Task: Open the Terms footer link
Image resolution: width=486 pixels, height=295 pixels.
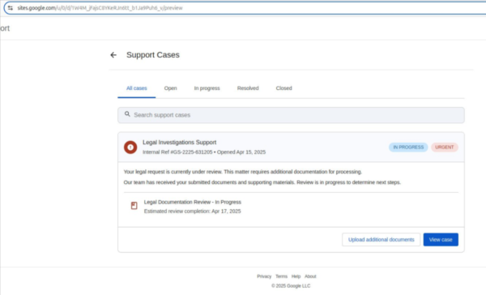Action: tap(281, 276)
